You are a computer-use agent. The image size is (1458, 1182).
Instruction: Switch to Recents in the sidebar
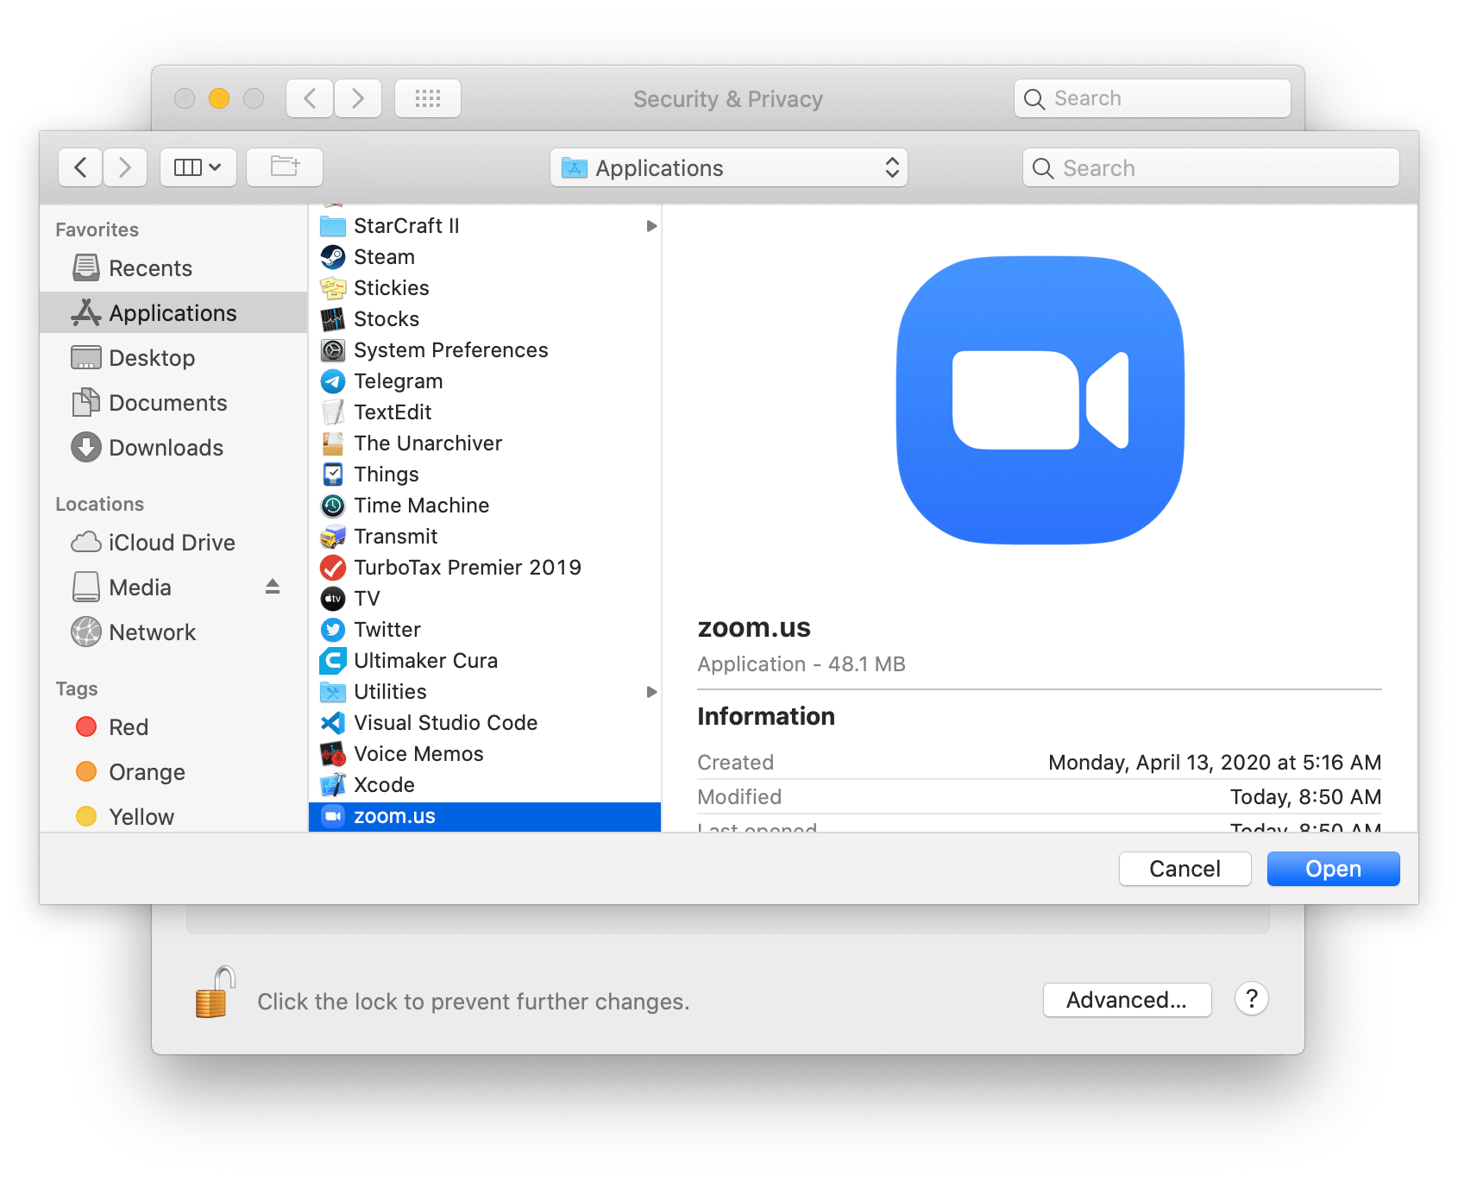click(151, 267)
